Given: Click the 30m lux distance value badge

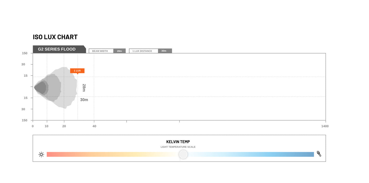Looking at the screenshot, I should [165, 51].
